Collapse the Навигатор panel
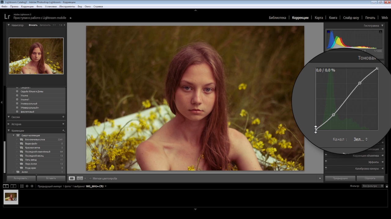This screenshot has width=391, height=219. [x=9, y=25]
